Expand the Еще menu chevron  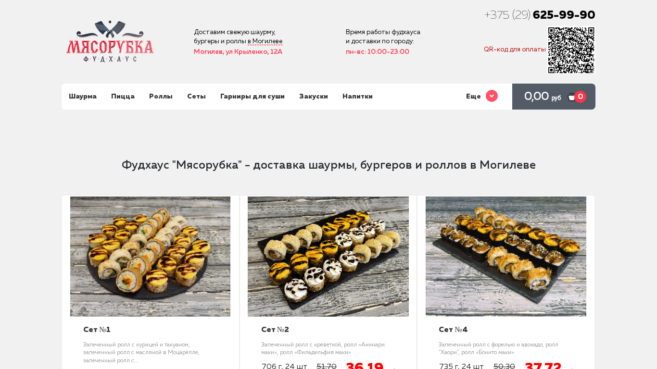point(492,96)
